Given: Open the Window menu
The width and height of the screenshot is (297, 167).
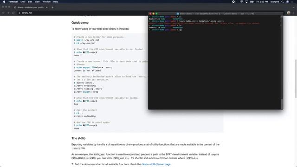Looking at the screenshot, I should point(46,2).
